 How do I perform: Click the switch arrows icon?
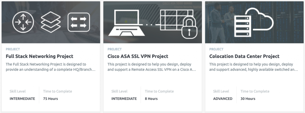point(79,22)
